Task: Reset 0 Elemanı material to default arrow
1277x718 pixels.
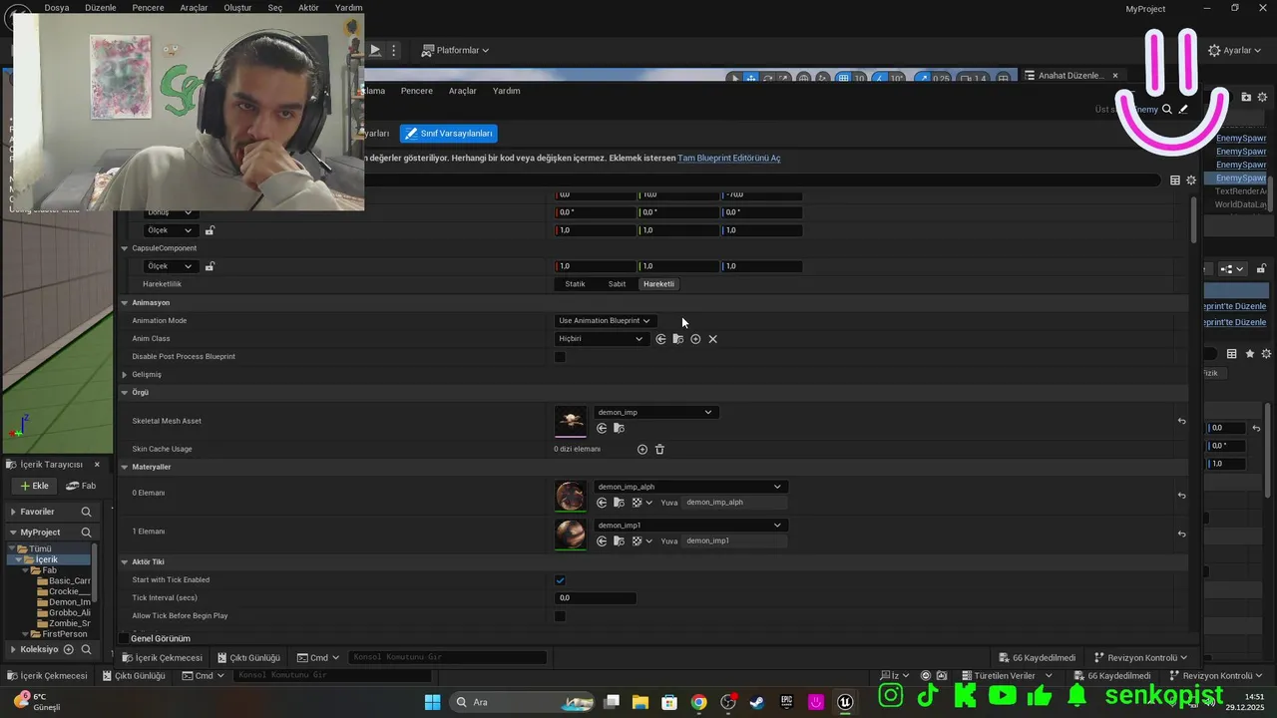Action: [x=1181, y=496]
